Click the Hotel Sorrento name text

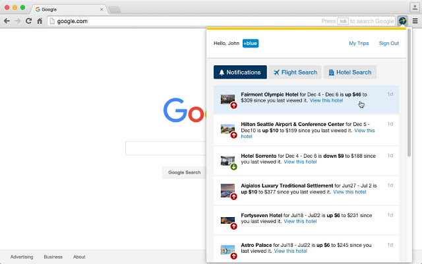pyautogui.click(x=258, y=156)
